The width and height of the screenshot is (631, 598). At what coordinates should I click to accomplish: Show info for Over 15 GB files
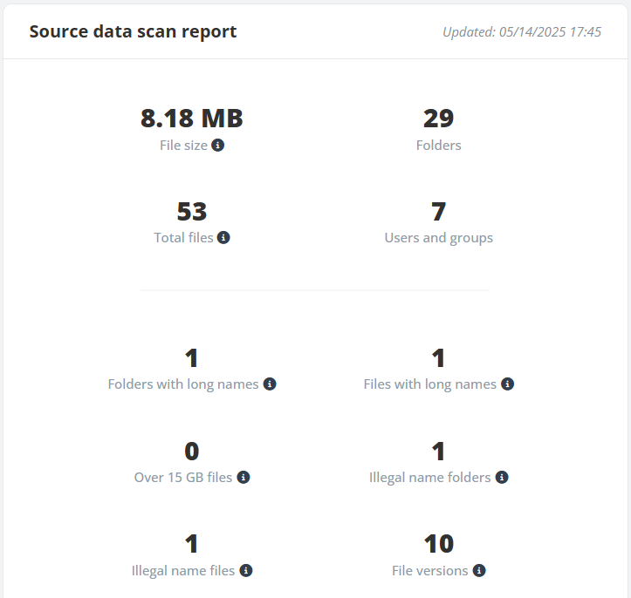tap(243, 477)
